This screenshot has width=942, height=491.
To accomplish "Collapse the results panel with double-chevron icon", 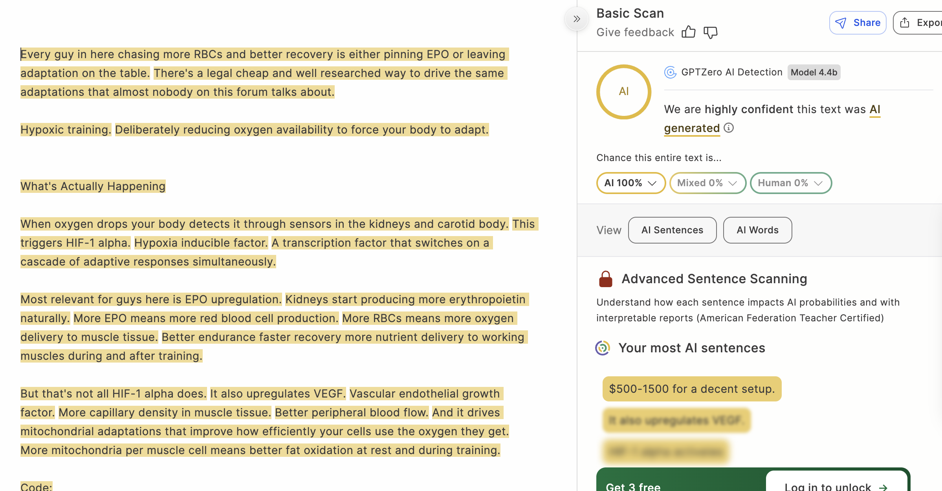I will click(x=576, y=19).
